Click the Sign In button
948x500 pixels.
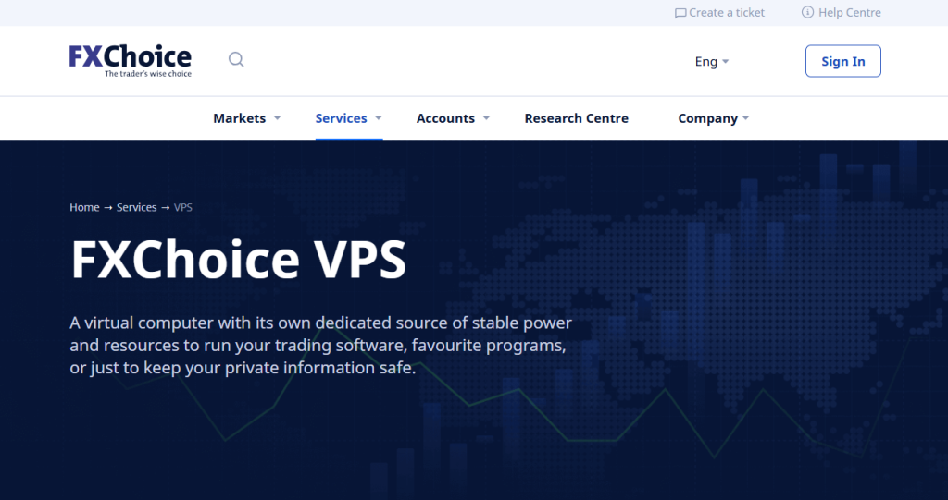tap(842, 61)
